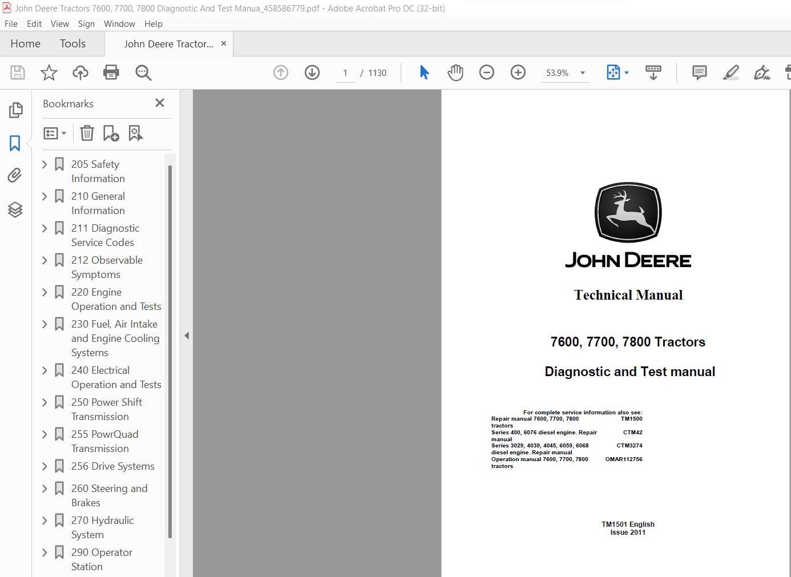The height and width of the screenshot is (577, 791).
Task: Close the John Deere Tractor document tab
Action: point(224,43)
